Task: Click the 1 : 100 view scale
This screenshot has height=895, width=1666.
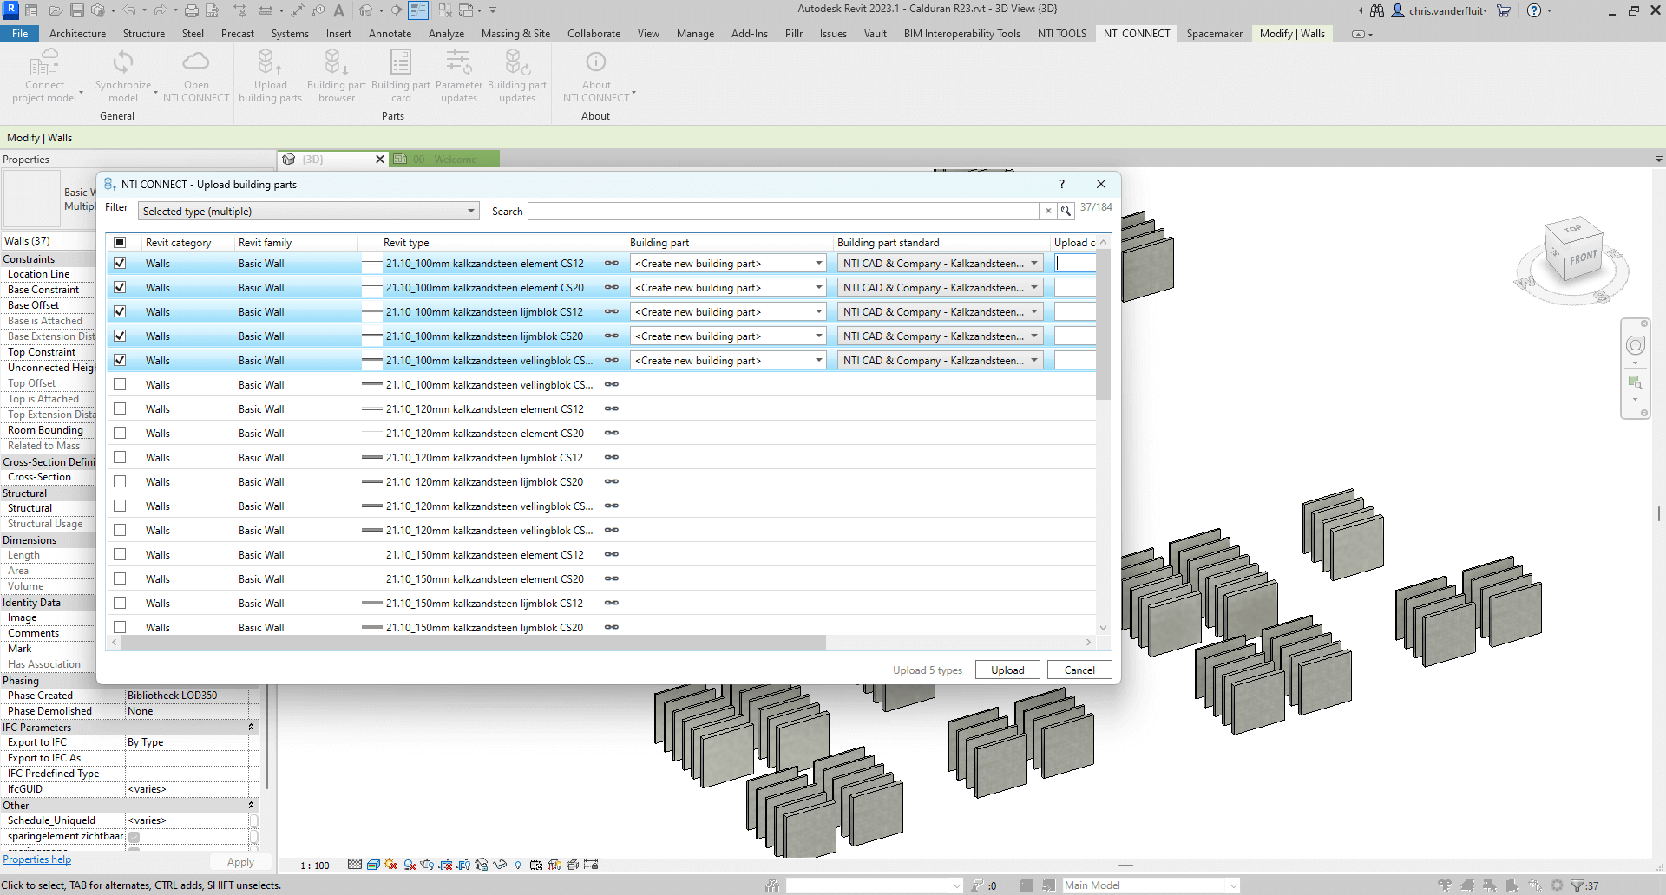Action: point(315,866)
